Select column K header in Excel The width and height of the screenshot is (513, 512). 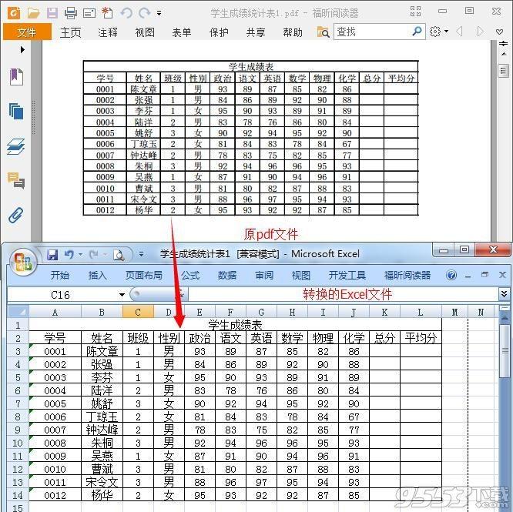point(385,313)
